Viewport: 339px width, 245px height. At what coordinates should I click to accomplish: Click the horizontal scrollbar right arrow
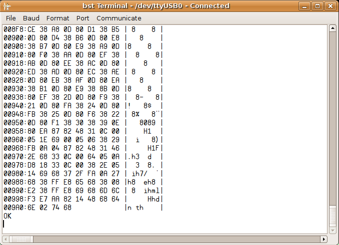(323, 239)
